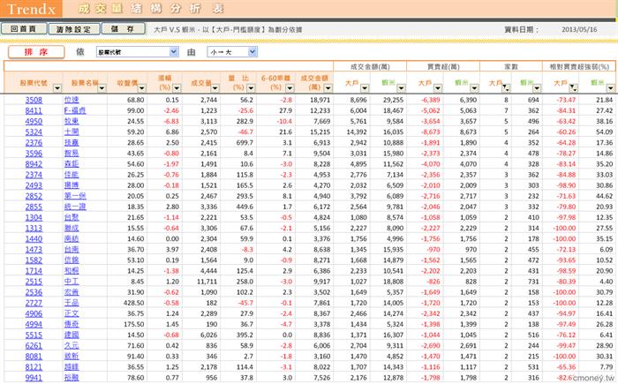The width and height of the screenshot is (618, 384).
Task: Open stock code link 3508
Action: tap(34, 100)
